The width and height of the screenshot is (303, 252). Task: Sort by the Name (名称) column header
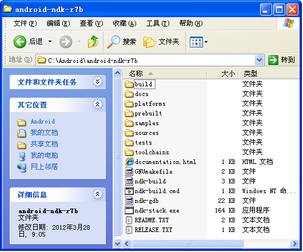165,74
